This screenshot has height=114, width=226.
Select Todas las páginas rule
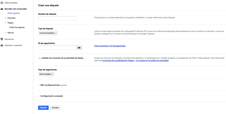tap(17, 27)
